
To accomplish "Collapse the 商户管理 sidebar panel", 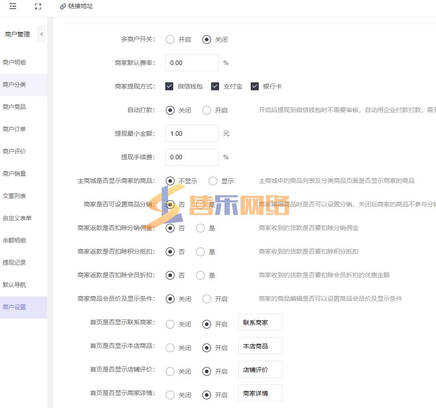I will [x=41, y=34].
